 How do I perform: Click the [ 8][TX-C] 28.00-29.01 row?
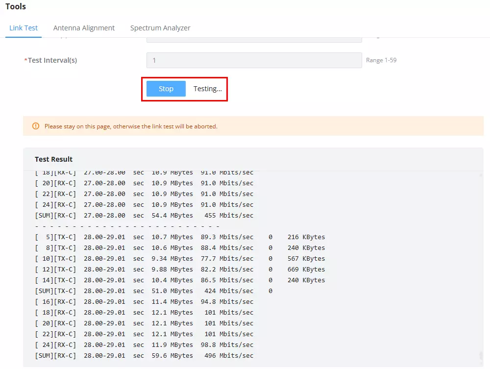coord(180,248)
